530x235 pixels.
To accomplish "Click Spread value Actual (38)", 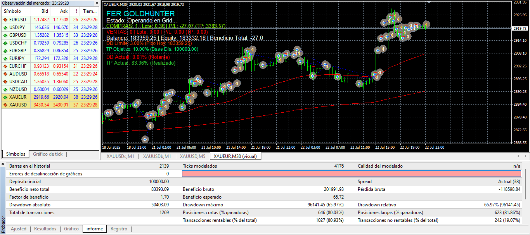I will tap(509, 182).
